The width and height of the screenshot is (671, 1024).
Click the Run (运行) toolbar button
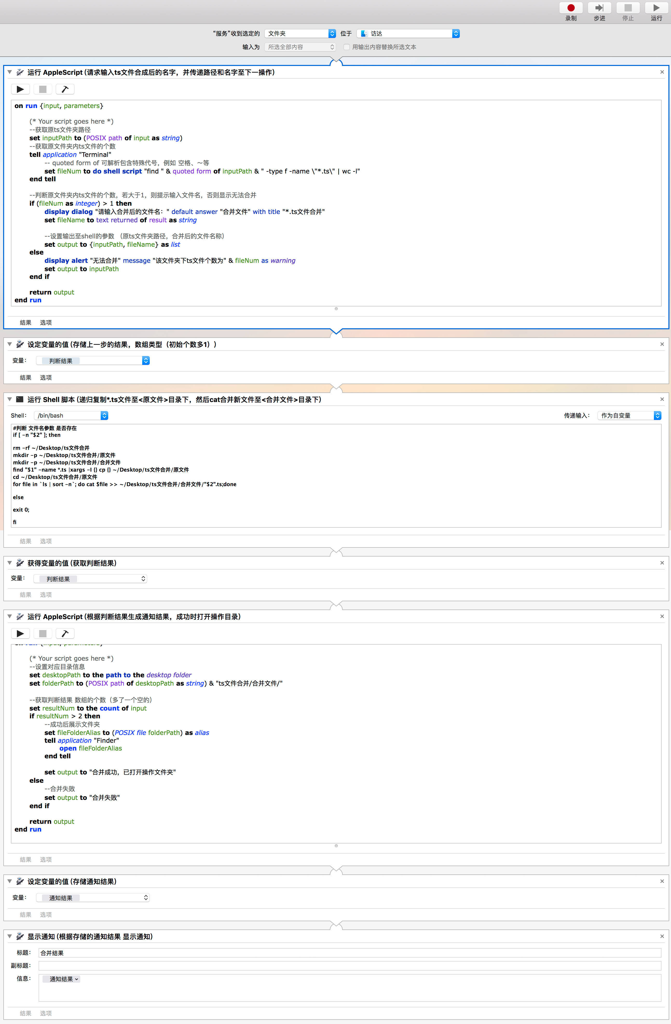pos(656,8)
